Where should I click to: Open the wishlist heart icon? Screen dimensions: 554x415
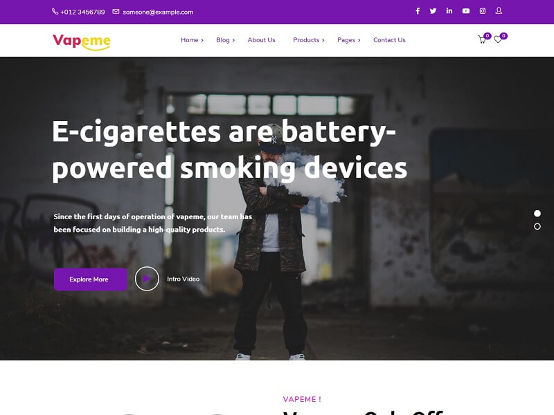click(x=498, y=39)
